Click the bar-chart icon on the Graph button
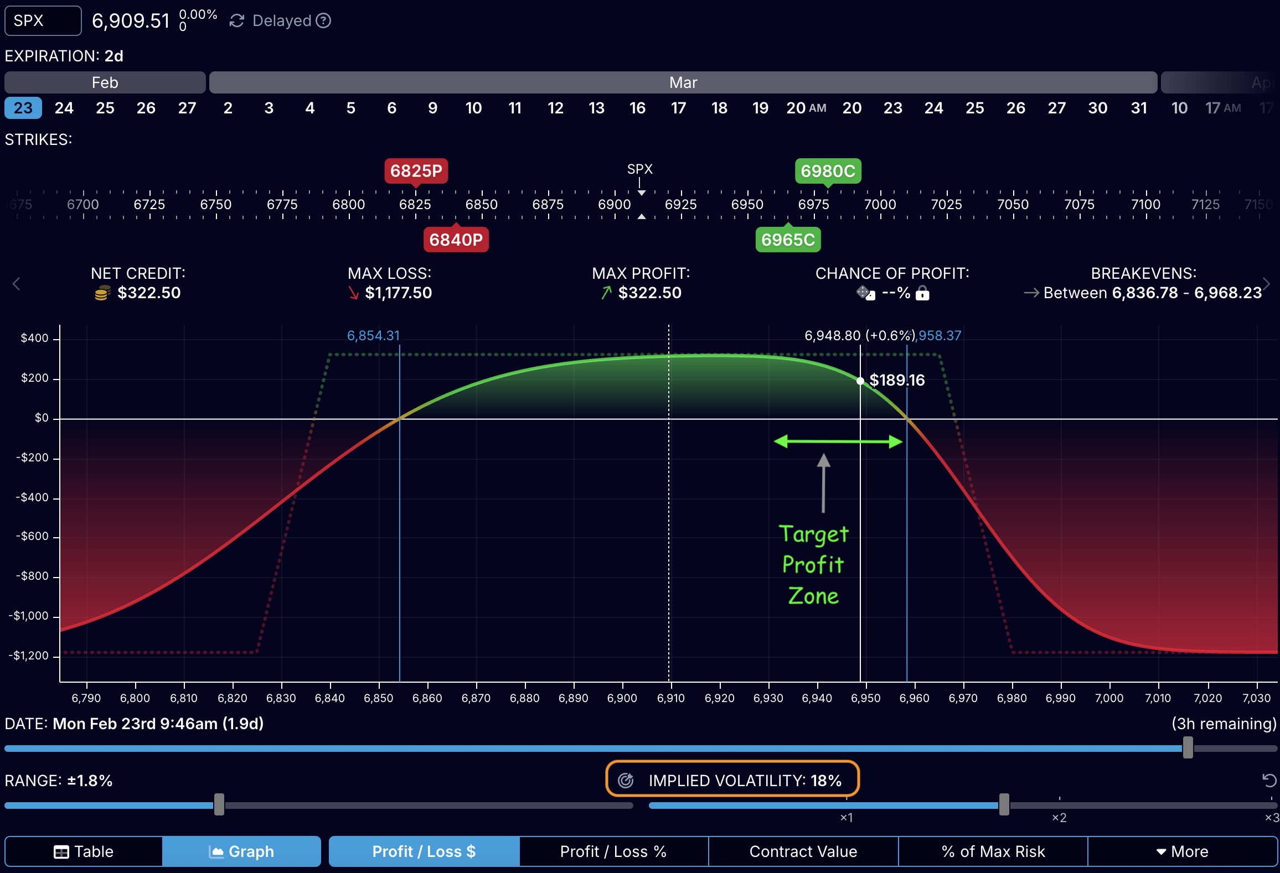The height and width of the screenshot is (873, 1280). [x=216, y=851]
